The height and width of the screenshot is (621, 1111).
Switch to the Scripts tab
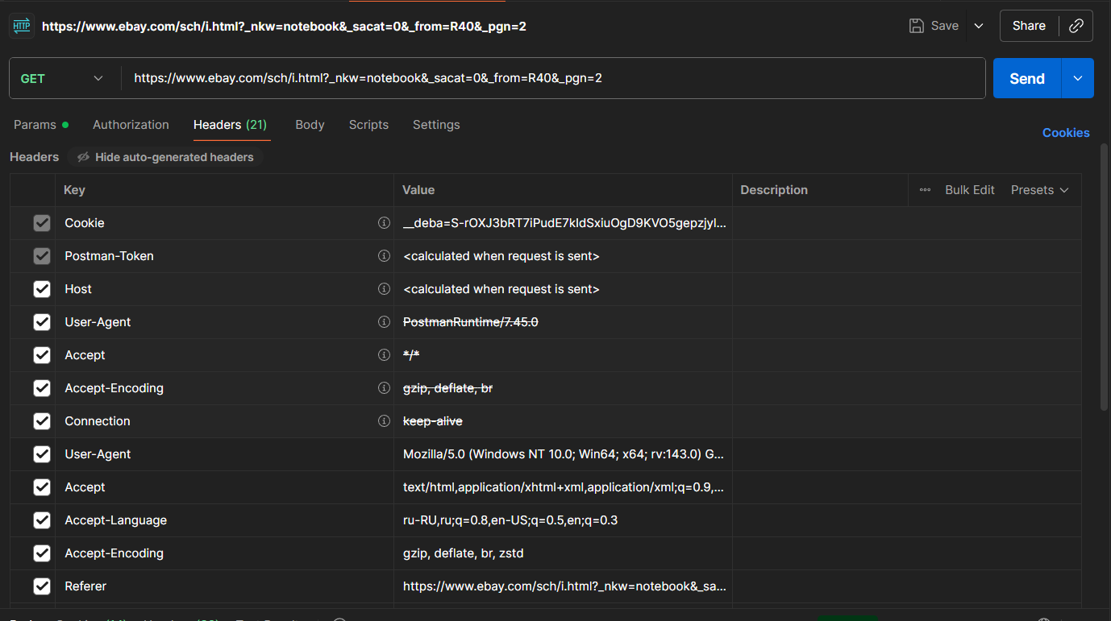pyautogui.click(x=368, y=125)
